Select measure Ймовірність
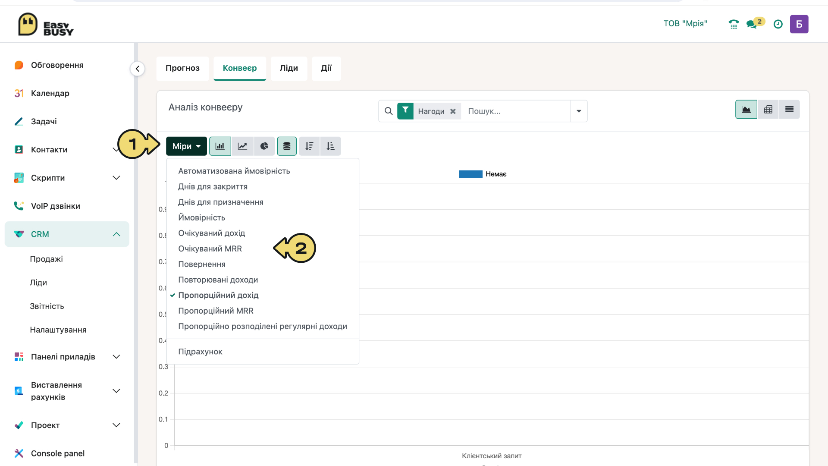The width and height of the screenshot is (828, 466). tap(263, 218)
